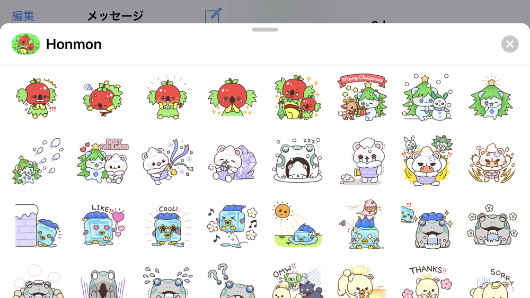Select the Merry Christmas sticker

(362, 97)
